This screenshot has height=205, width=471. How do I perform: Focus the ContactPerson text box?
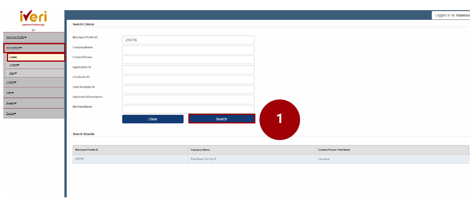tap(188, 60)
